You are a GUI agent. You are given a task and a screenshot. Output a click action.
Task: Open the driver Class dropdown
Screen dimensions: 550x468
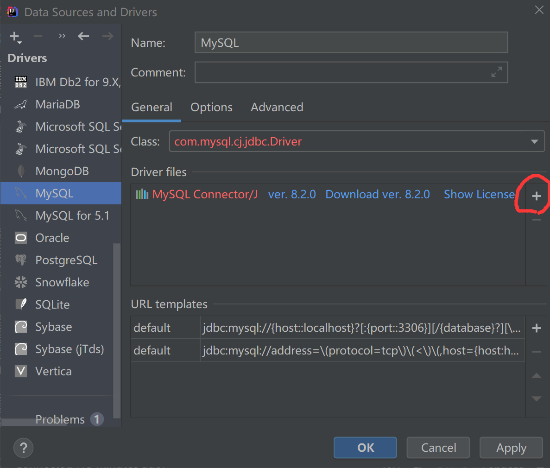pos(534,141)
